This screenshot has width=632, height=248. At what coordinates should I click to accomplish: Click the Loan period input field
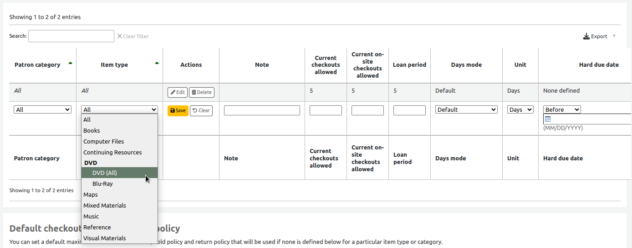(x=409, y=110)
